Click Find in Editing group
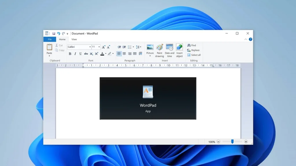Screen dimensions: 296x166 coord(192,45)
